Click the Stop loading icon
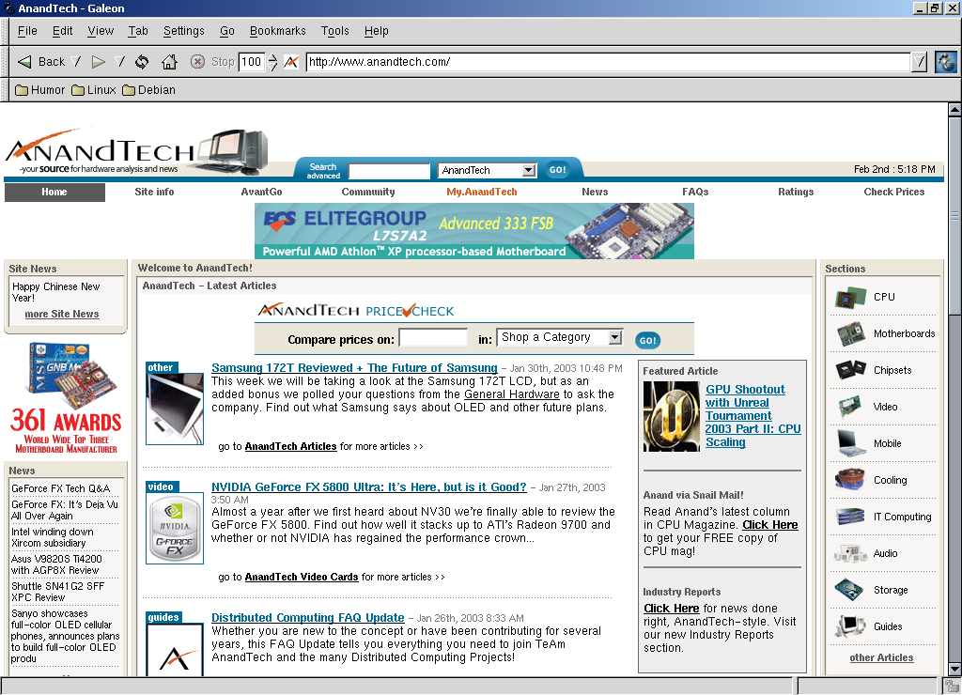The height and width of the screenshot is (695, 962). [x=197, y=61]
